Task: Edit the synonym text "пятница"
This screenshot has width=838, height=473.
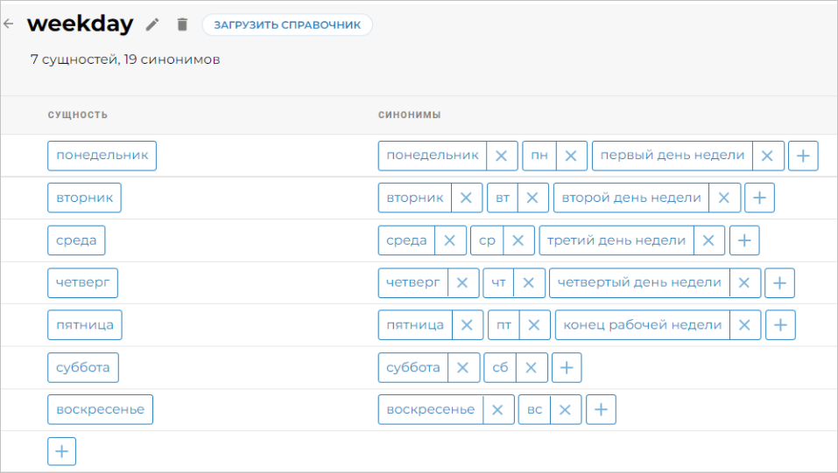Action: click(x=415, y=325)
